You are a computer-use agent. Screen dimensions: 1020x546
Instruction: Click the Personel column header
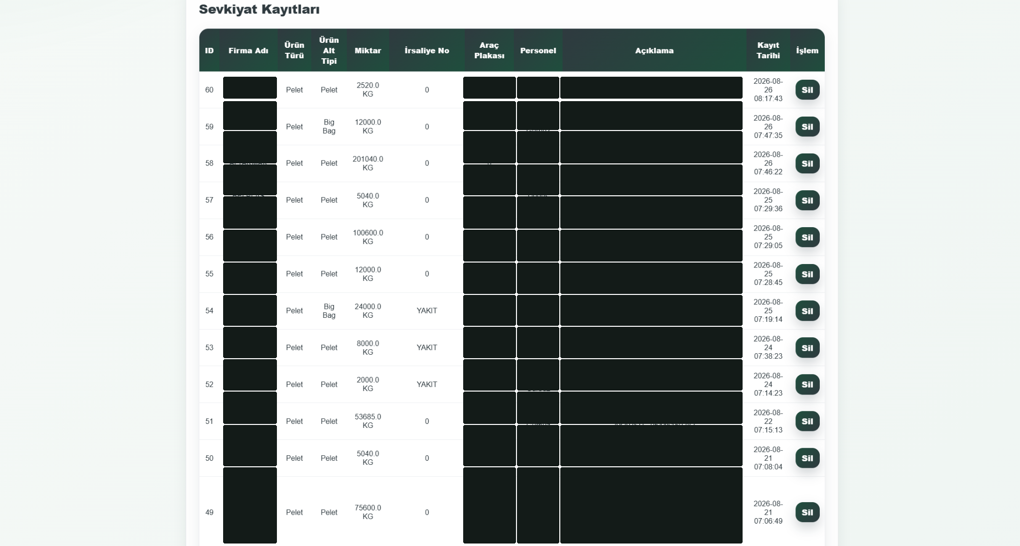(538, 50)
